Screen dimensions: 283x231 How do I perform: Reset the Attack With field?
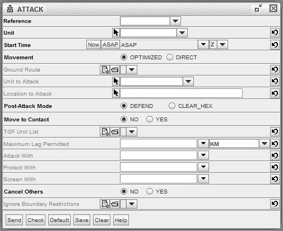pyautogui.click(x=275, y=155)
